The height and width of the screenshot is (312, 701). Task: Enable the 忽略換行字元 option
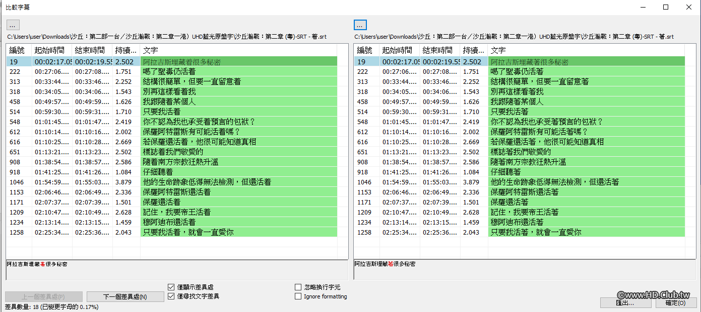(298, 286)
